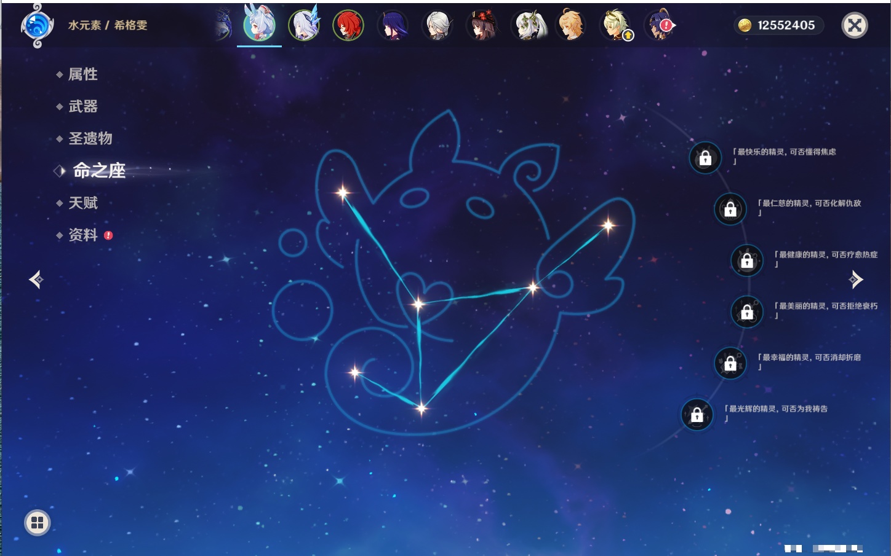
Task: Close the character screen with X button
Action: 854,25
